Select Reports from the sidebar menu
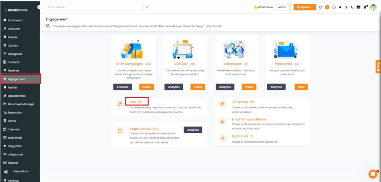 click(x=13, y=163)
